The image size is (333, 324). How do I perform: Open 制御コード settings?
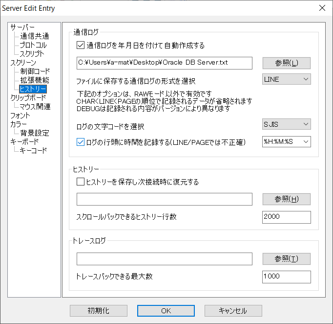[x=35, y=71]
